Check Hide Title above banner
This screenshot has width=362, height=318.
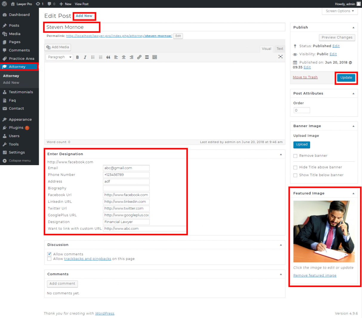point(295,168)
